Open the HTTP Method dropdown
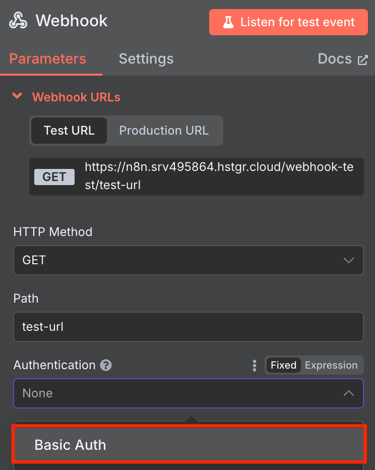The image size is (375, 470). click(188, 260)
